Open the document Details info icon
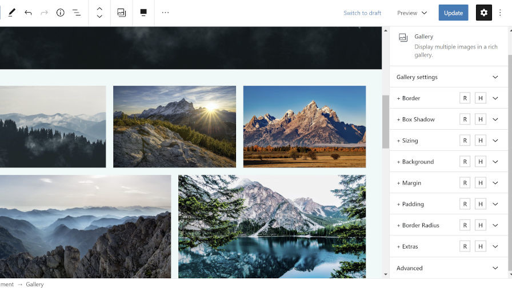Viewport: 512px width, 288px height. pos(60,13)
